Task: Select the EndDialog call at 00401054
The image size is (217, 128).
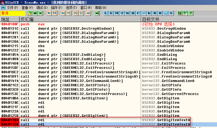Action: click(x=108, y=55)
